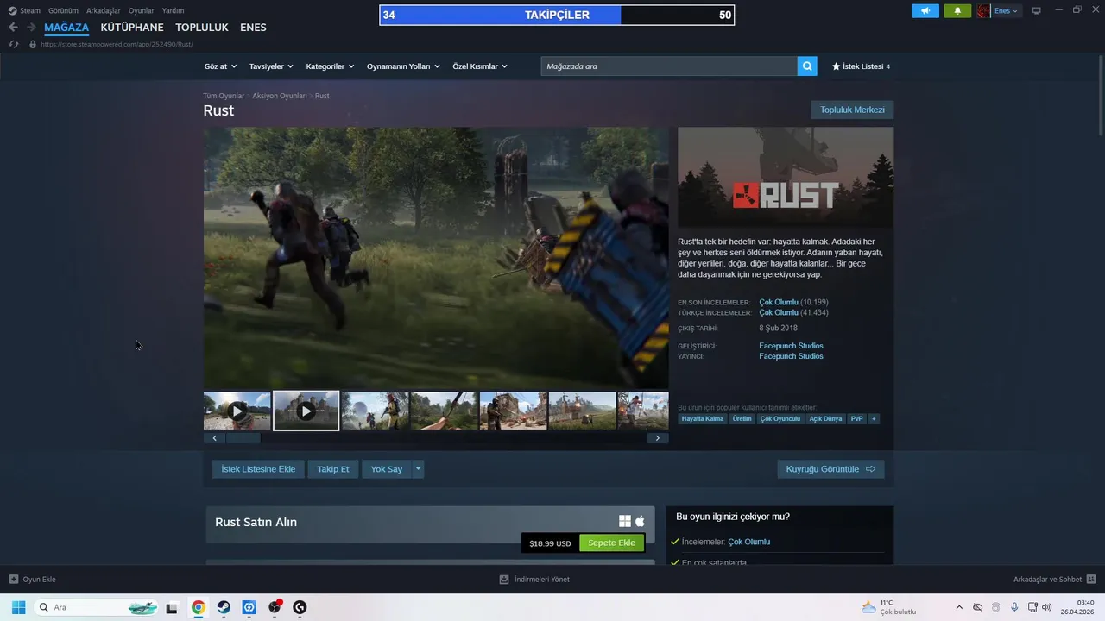Switch to the MAĞAZA tab

tap(66, 28)
